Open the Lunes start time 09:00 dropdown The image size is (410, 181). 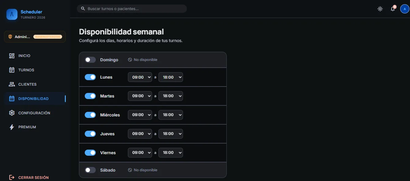140,77
